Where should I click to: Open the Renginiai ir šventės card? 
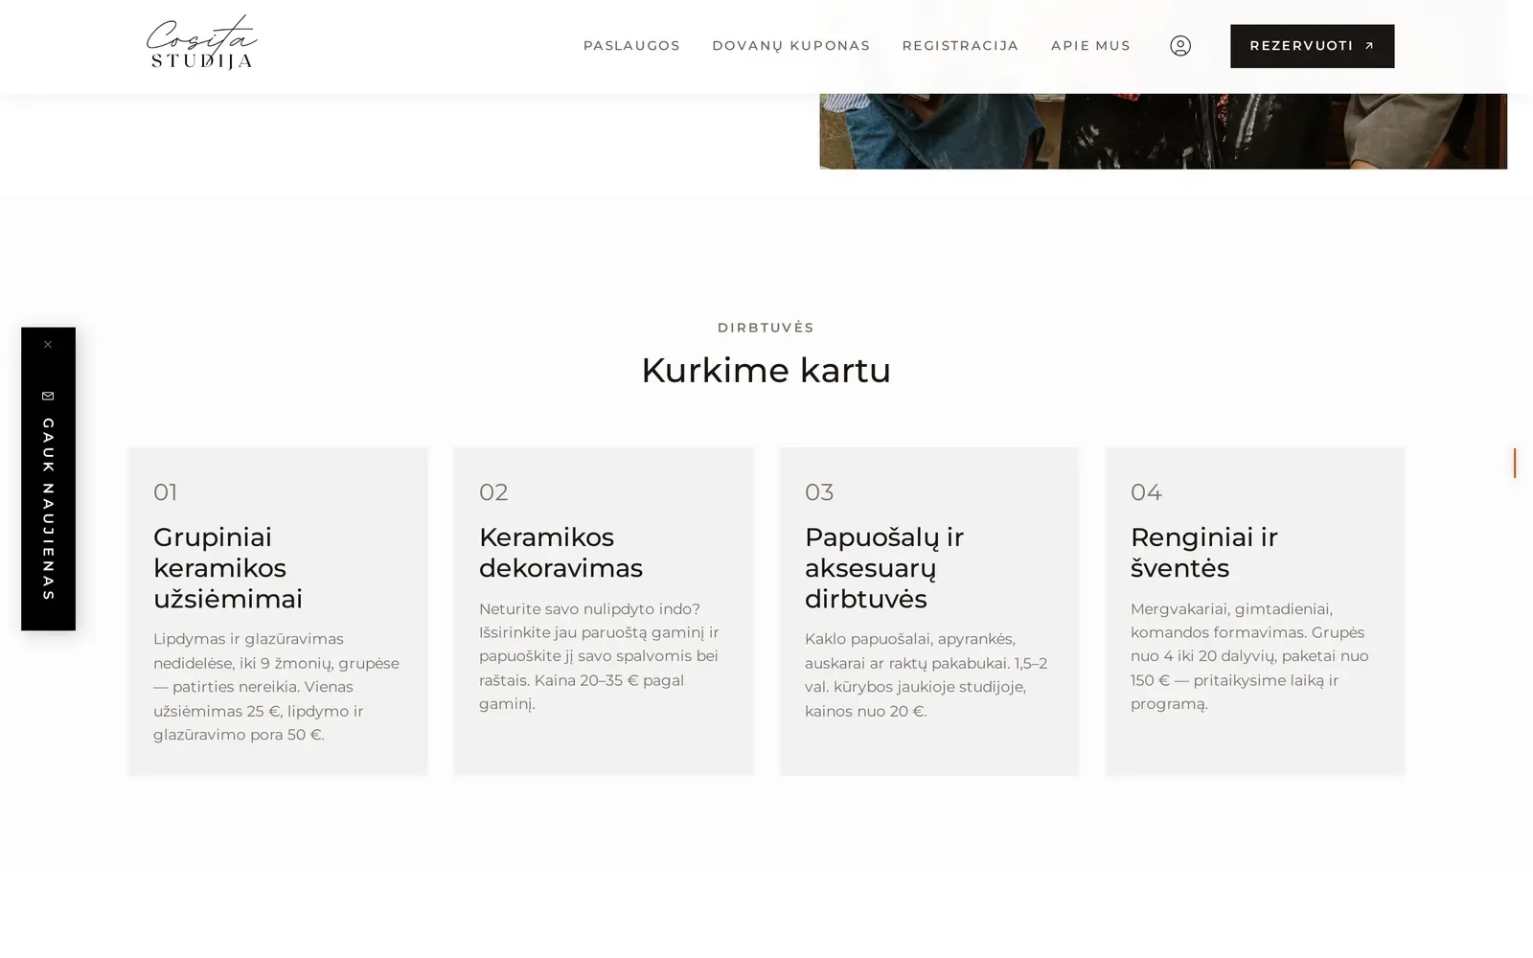point(1254,611)
